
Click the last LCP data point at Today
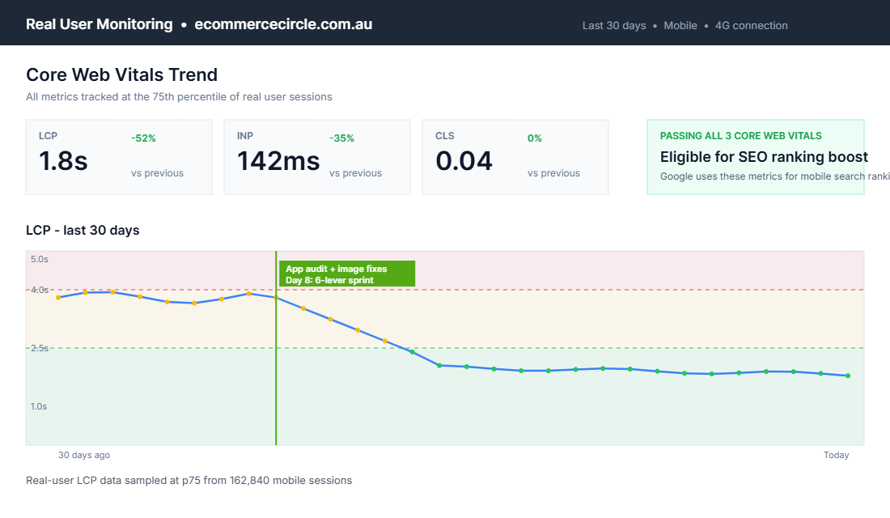click(848, 376)
